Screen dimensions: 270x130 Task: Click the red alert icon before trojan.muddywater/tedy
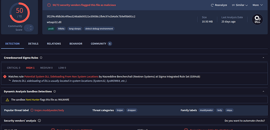point(32,110)
